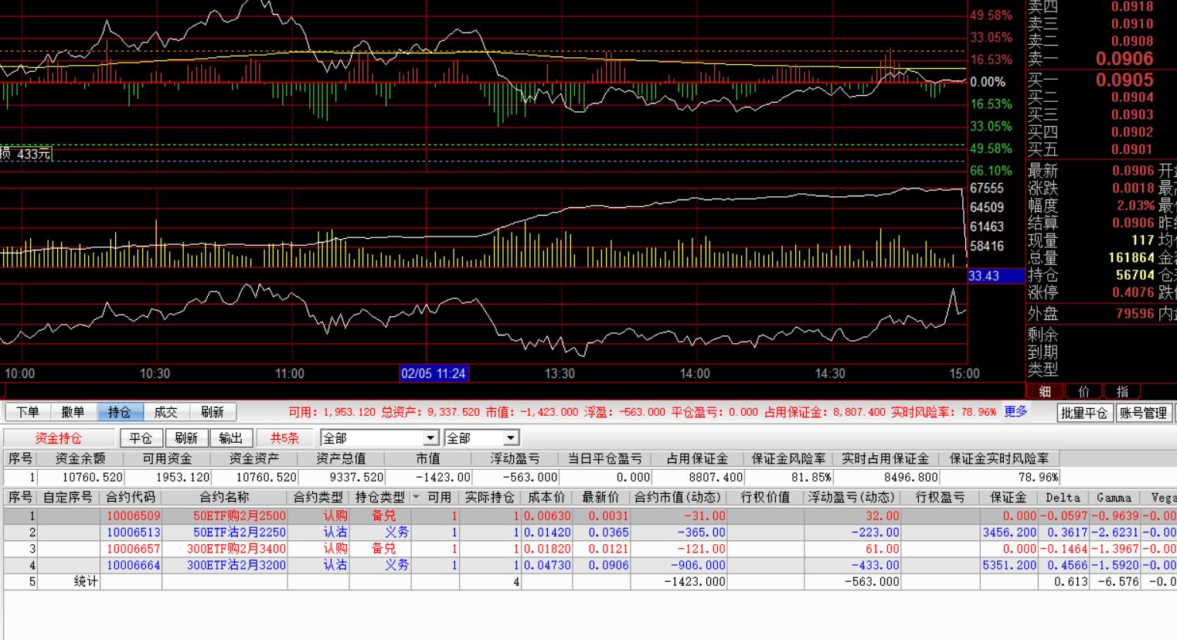Switch to the 撤单 cancel order tab
This screenshot has width=1177, height=640.
point(73,412)
